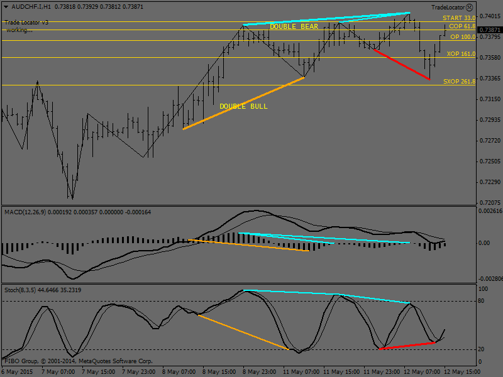Screen dimensions: 503x377
Task: Click the chart dropdown triangle beside AUDCHF.I,H1
Action: [x=6, y=7]
